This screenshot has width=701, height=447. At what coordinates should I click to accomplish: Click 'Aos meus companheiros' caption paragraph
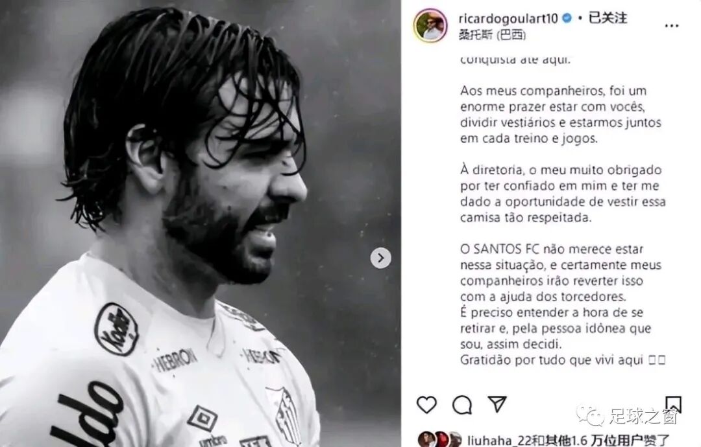[x=561, y=115]
